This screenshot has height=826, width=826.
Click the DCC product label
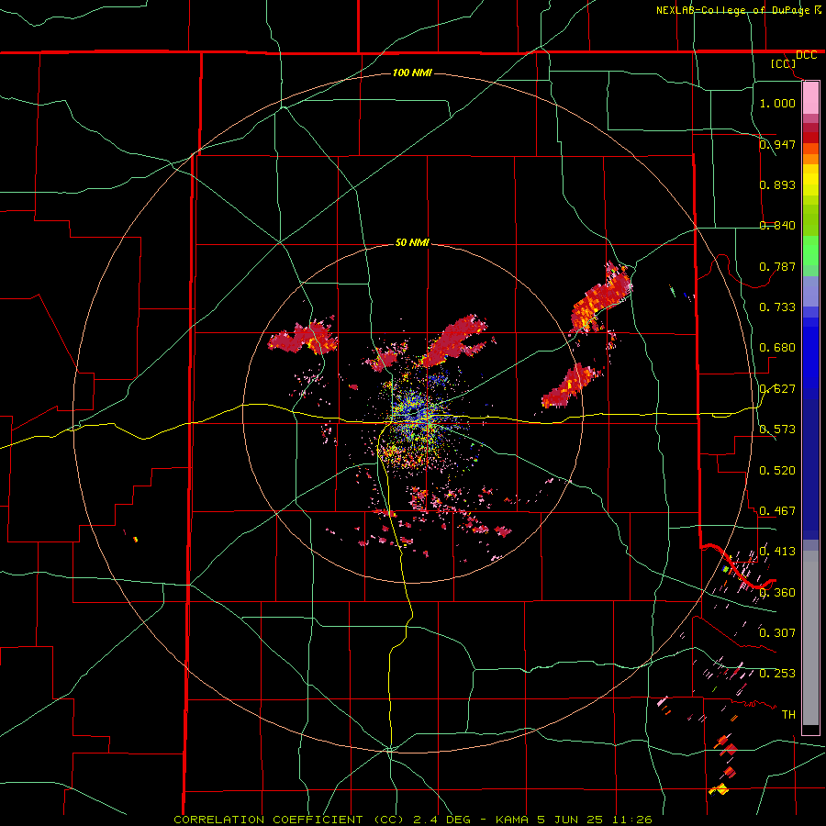(806, 55)
